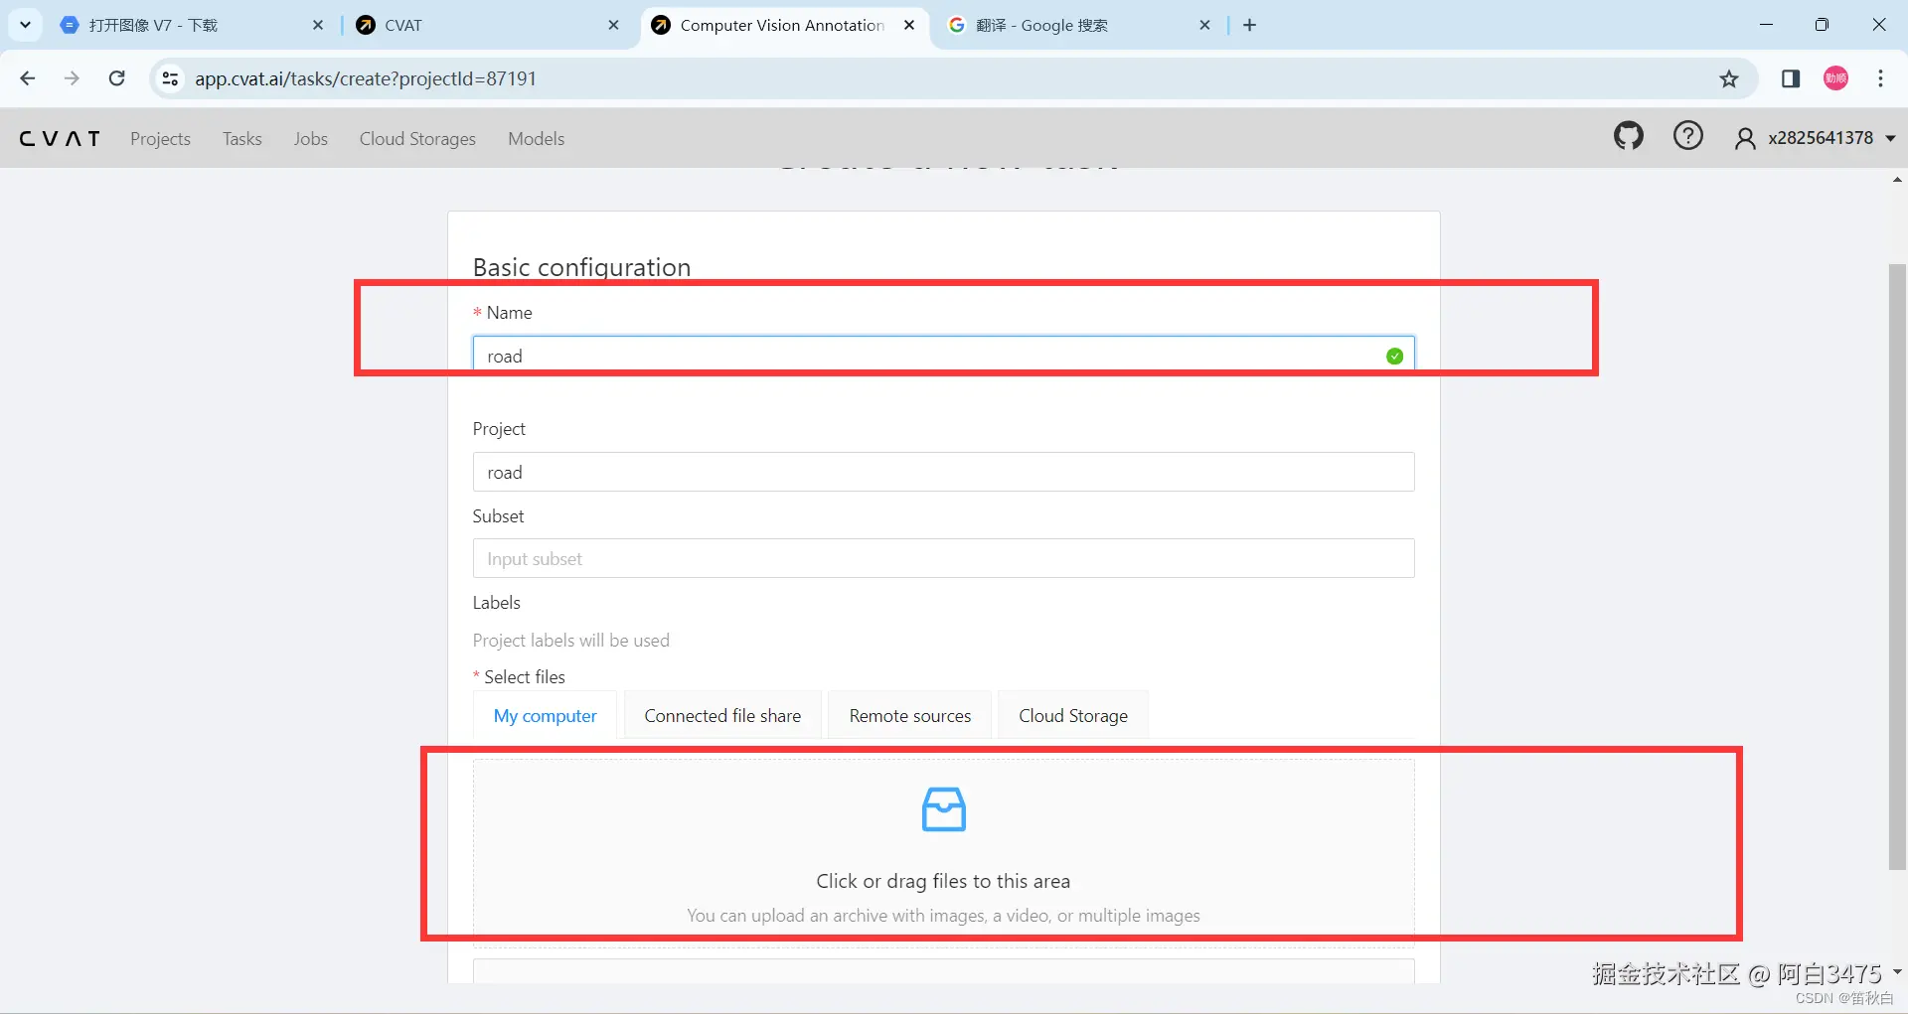
Task: Open the Models page
Action: pyautogui.click(x=536, y=139)
